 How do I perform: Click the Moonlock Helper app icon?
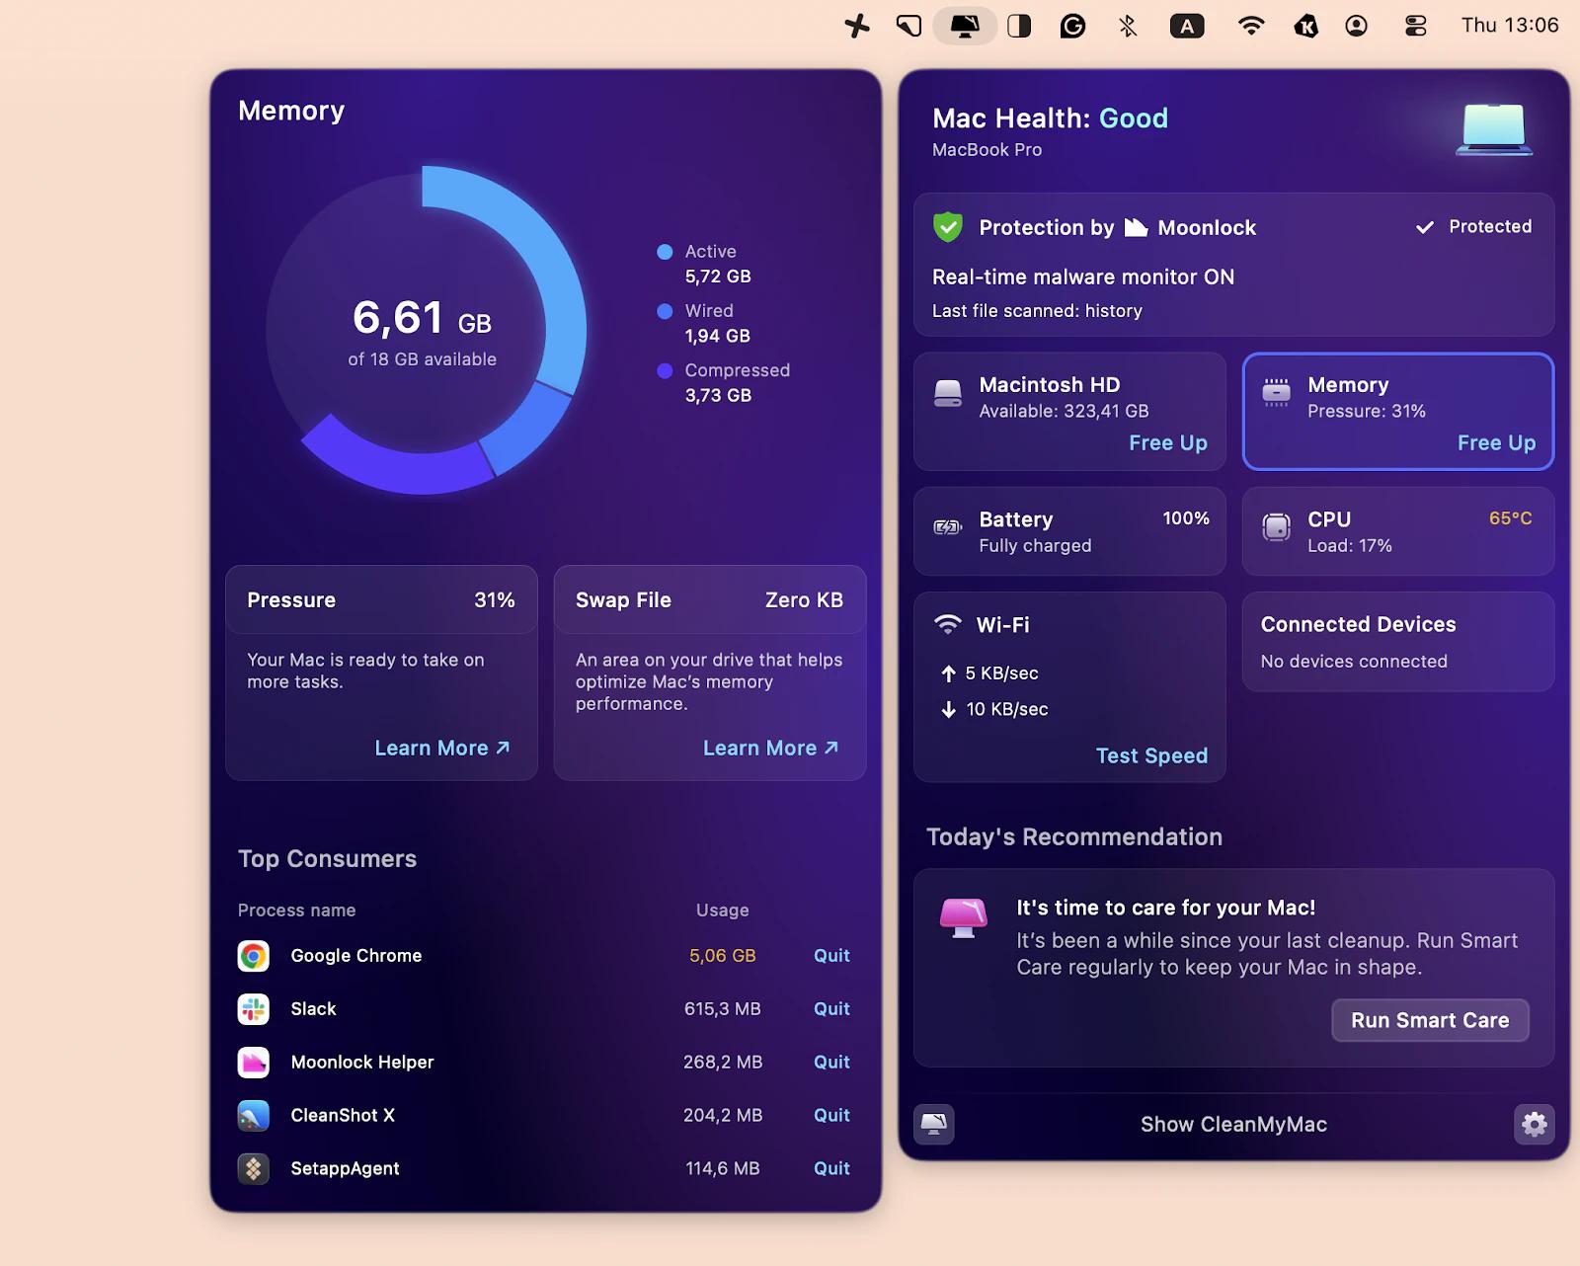pos(254,1062)
